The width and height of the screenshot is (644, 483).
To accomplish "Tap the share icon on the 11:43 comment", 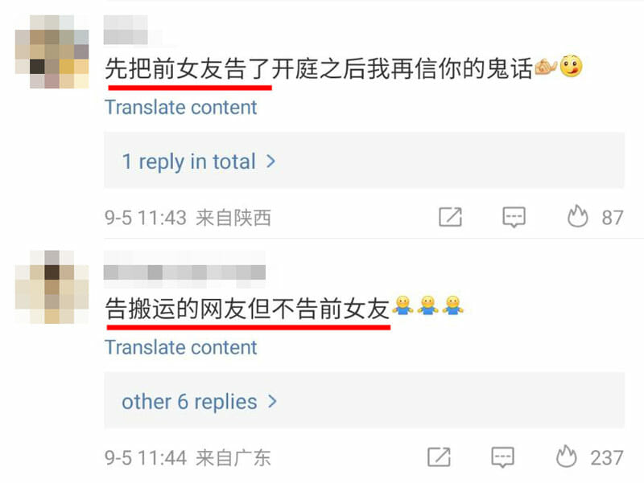I will [450, 217].
